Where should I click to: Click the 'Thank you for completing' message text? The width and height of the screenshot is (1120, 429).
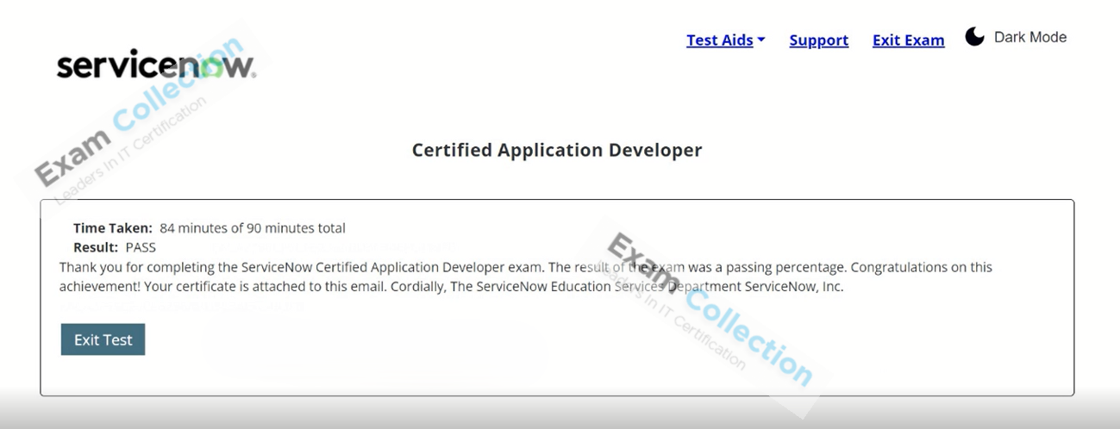tap(526, 277)
